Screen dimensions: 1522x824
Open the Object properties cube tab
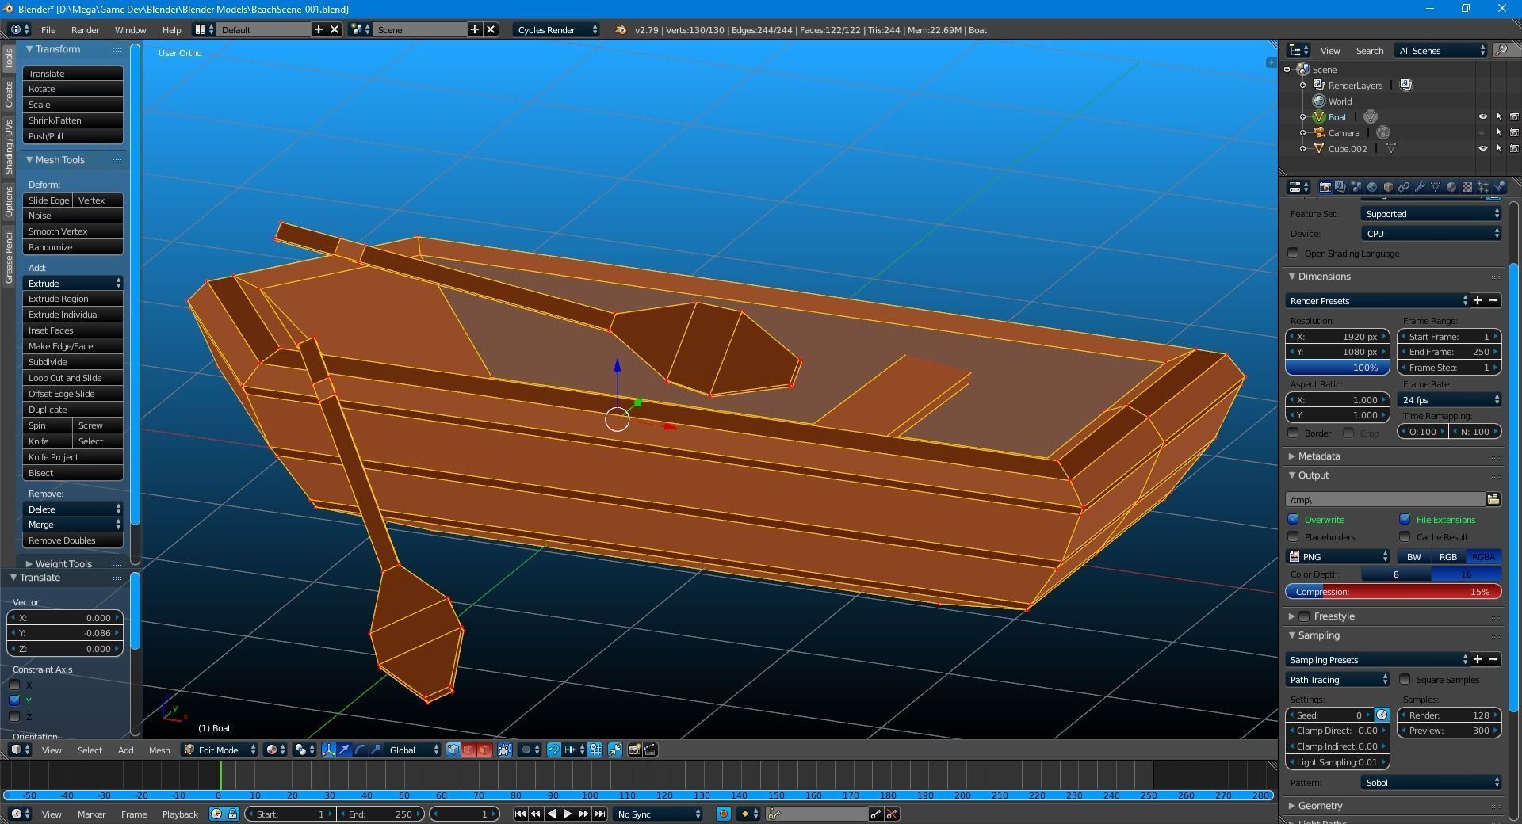[1387, 187]
